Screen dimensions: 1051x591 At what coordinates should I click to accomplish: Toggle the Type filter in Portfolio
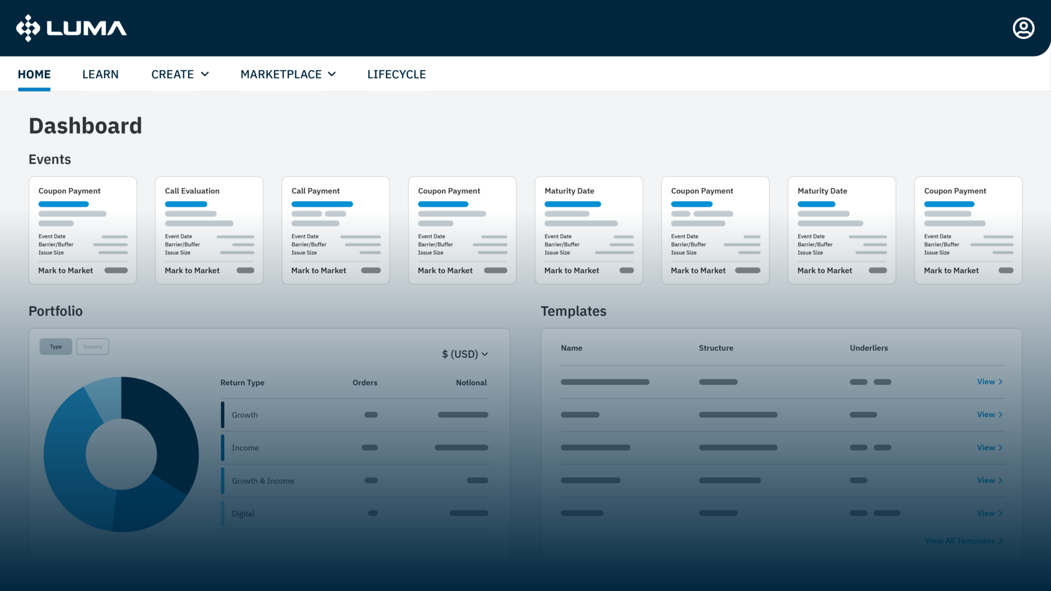[x=55, y=346]
